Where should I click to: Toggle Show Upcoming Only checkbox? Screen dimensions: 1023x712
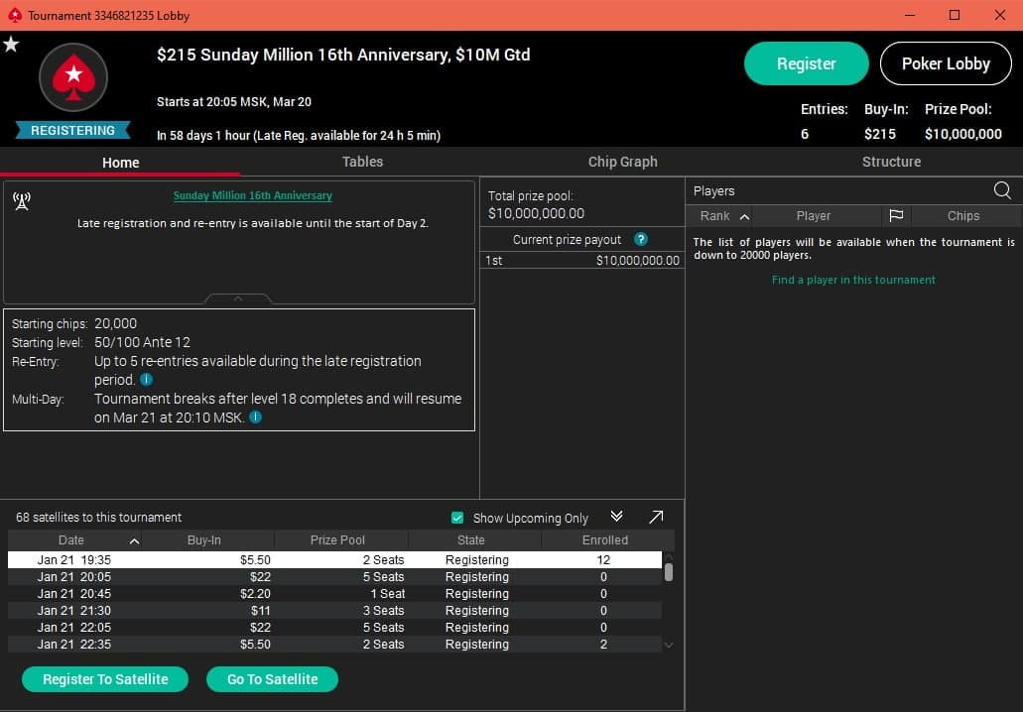(x=457, y=518)
